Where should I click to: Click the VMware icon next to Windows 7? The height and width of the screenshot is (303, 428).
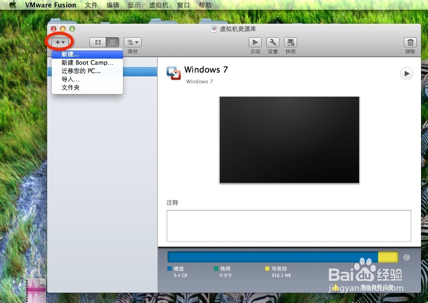[174, 73]
